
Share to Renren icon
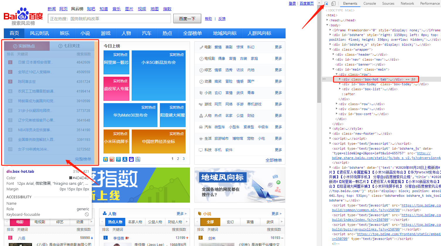[125, 159]
